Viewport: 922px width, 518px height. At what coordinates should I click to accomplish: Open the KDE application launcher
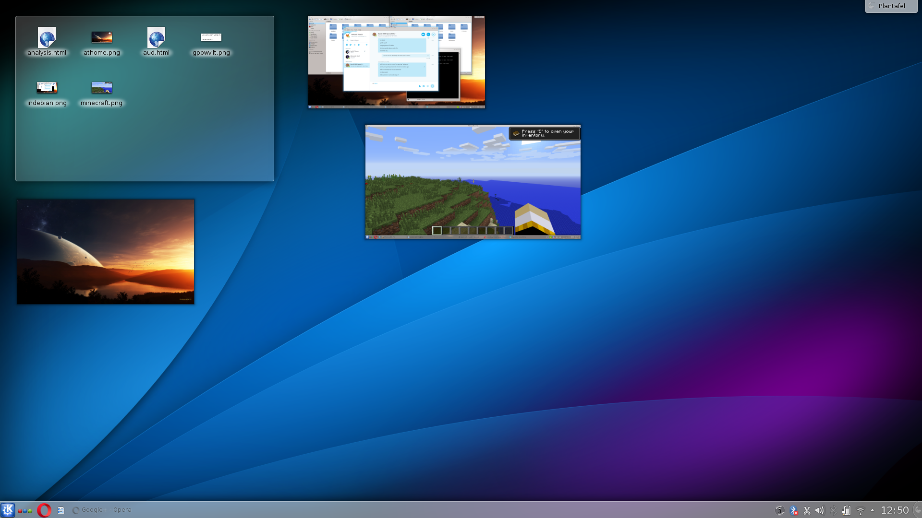tap(8, 510)
